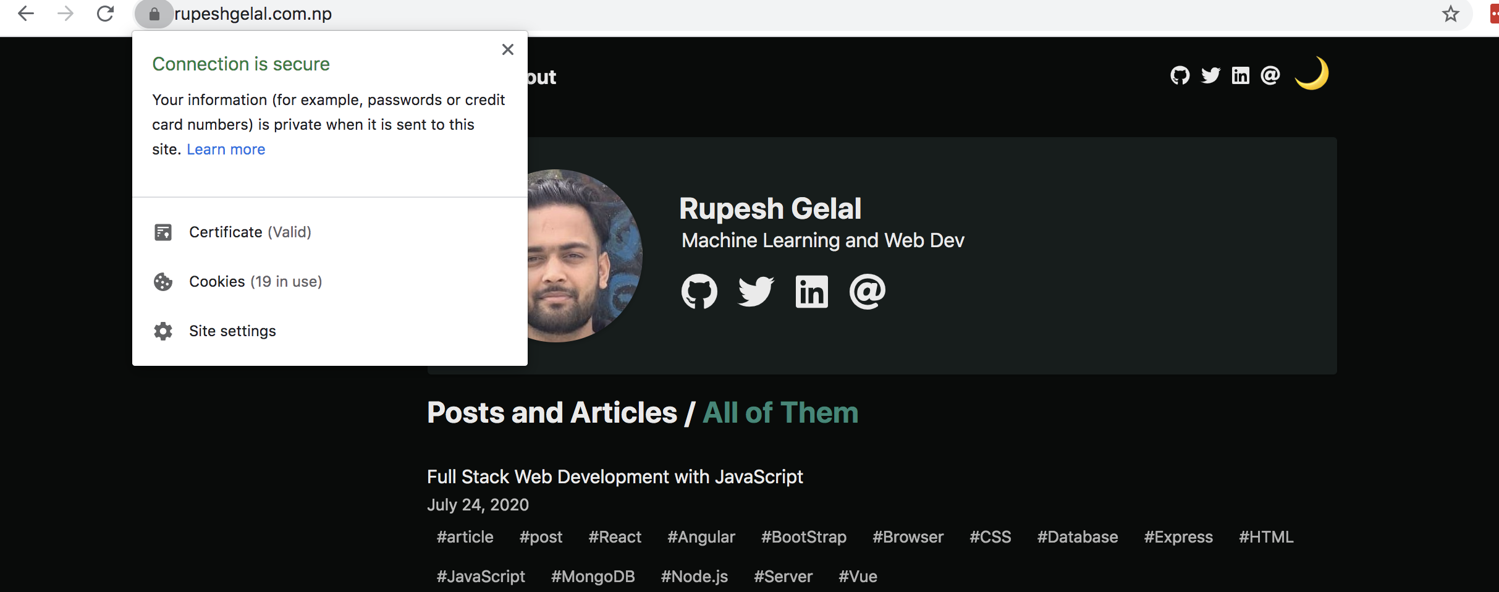1499x592 pixels.
Task: Reload the page with the refresh icon
Action: tap(106, 14)
